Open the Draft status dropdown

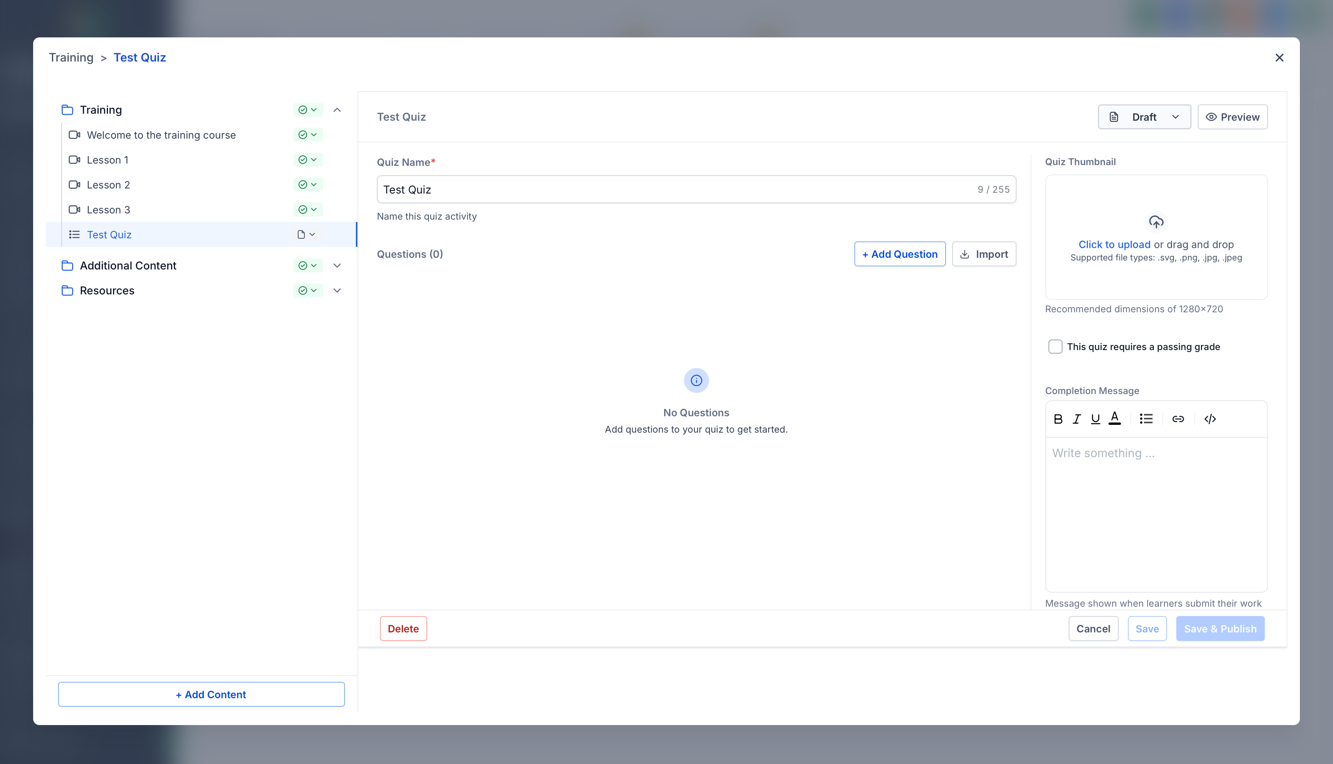point(1144,117)
